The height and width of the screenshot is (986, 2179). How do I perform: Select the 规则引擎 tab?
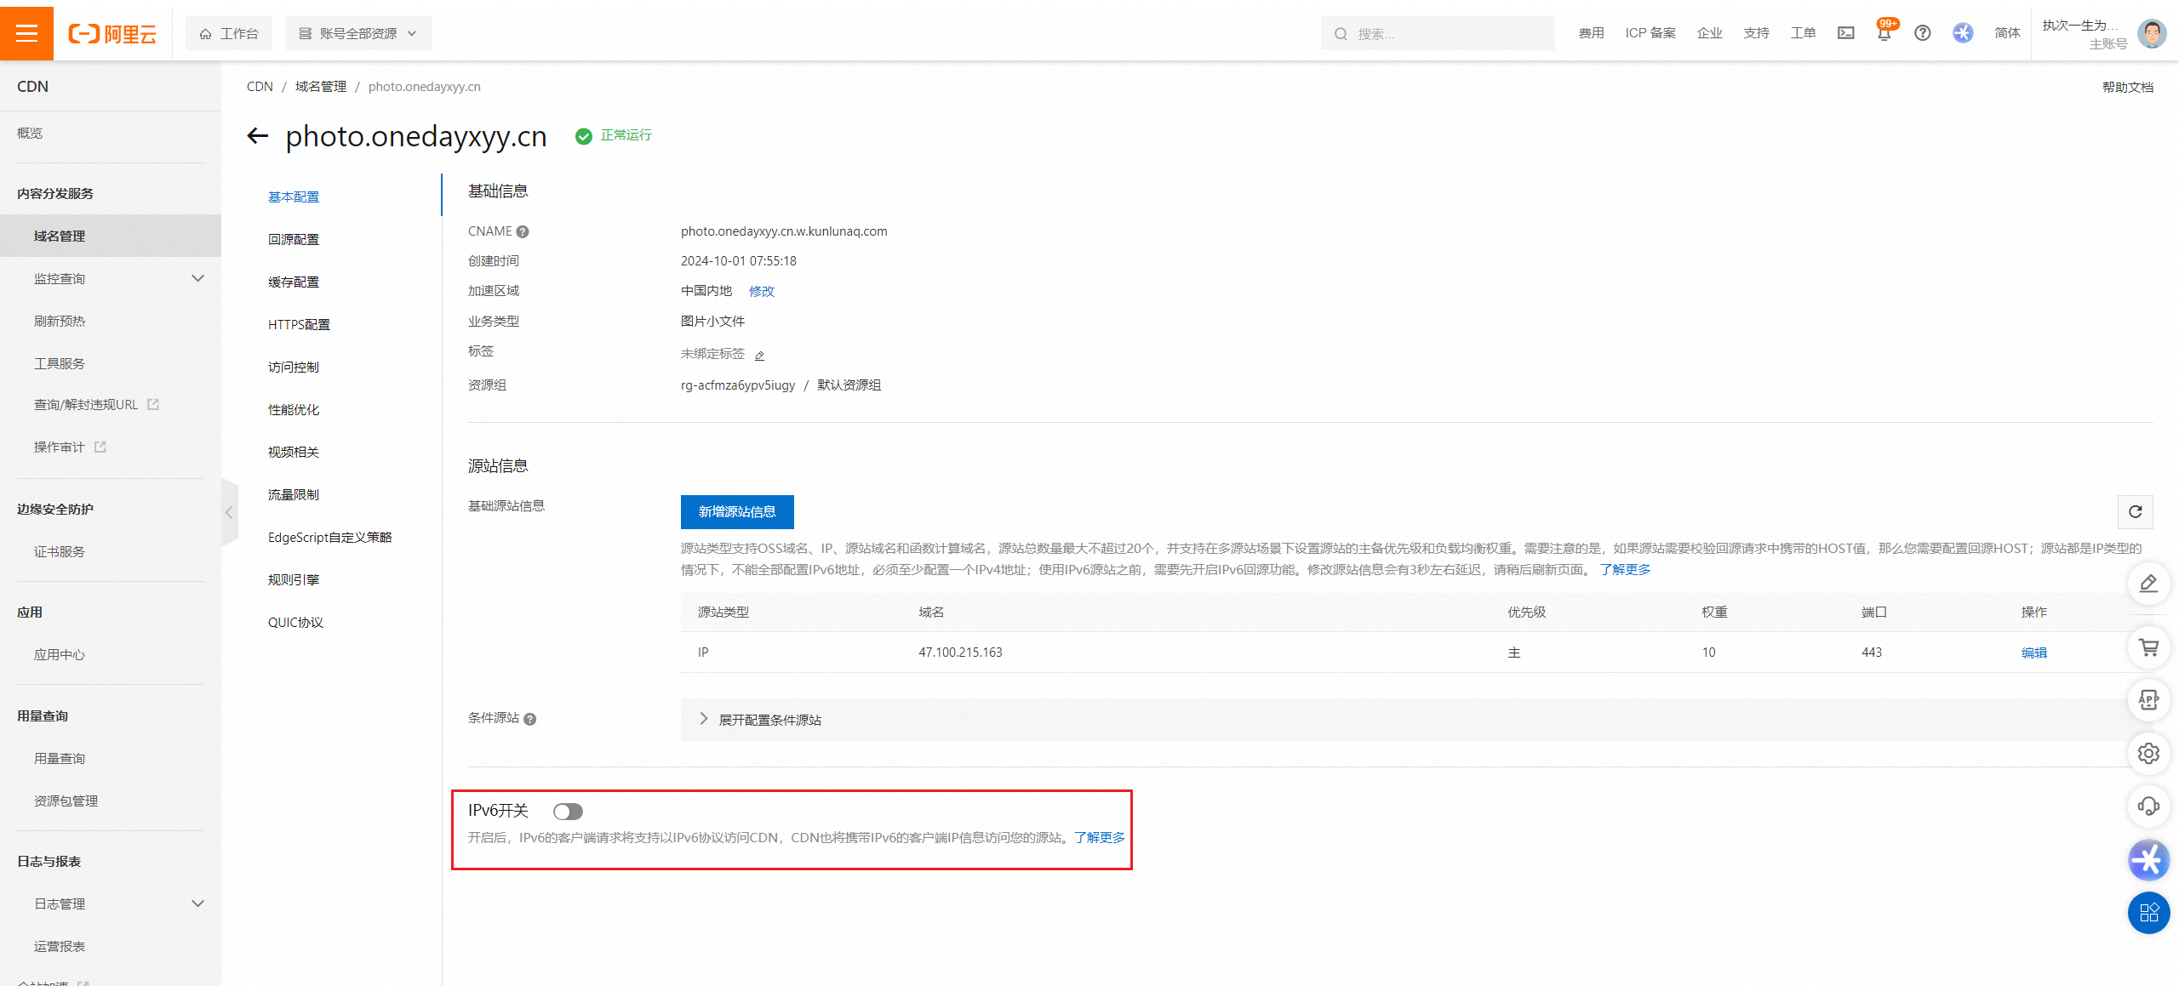(x=294, y=579)
